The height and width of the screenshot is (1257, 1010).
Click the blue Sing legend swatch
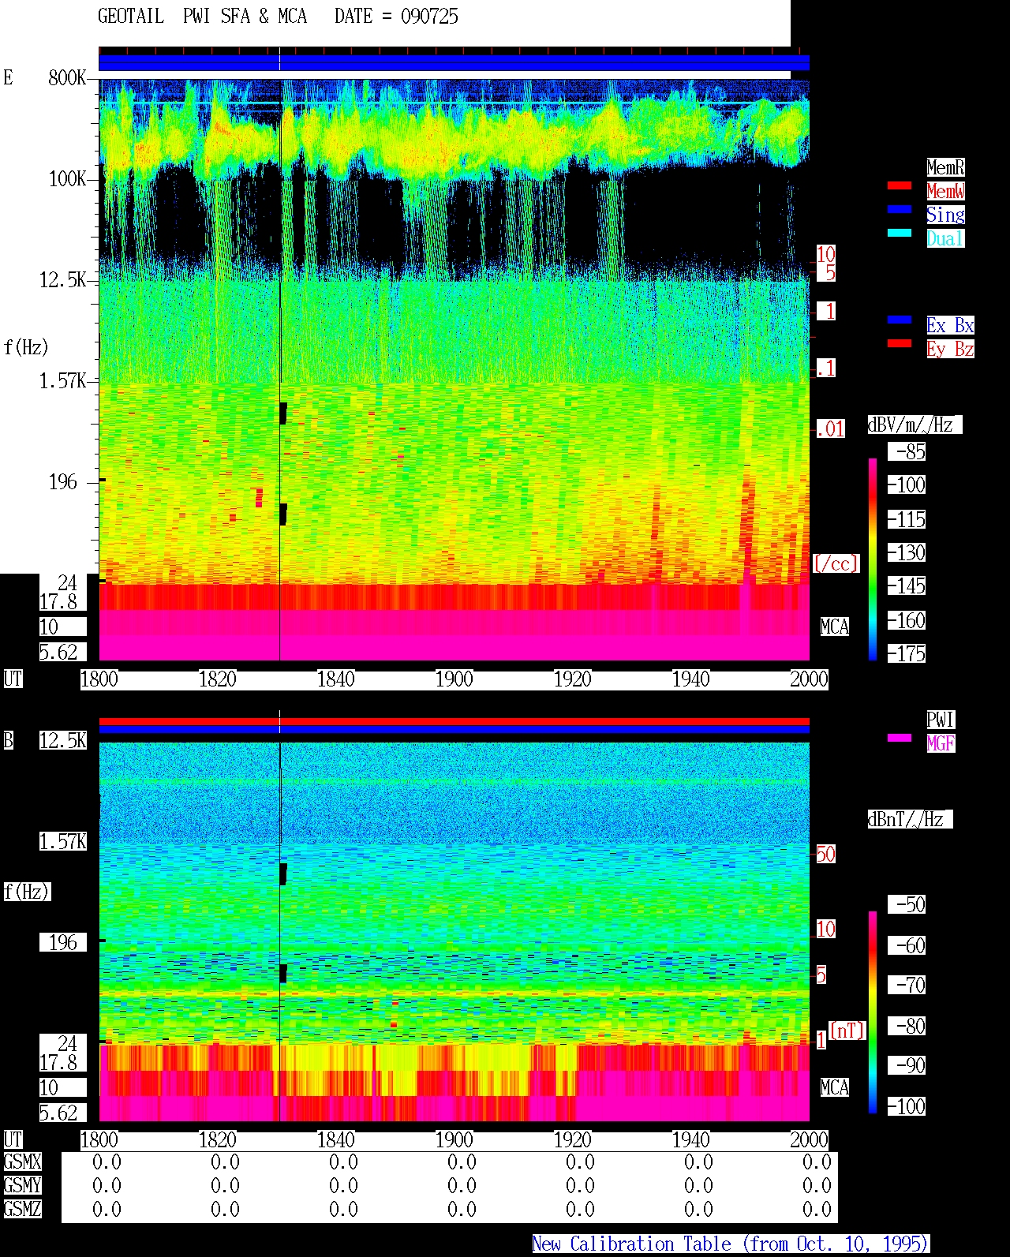click(x=900, y=209)
